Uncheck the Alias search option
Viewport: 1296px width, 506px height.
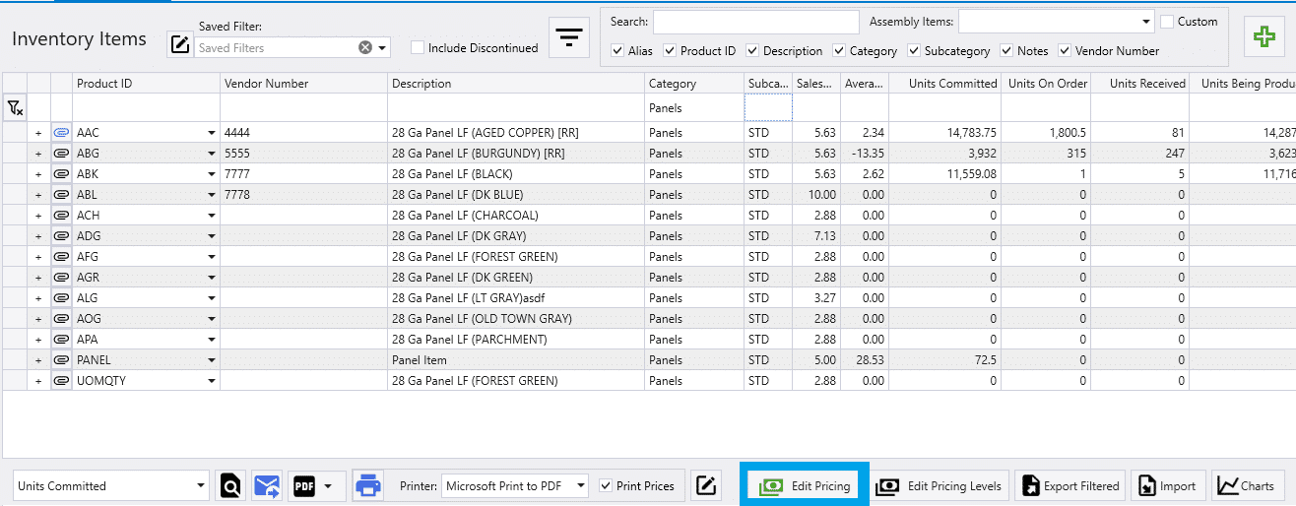click(616, 50)
